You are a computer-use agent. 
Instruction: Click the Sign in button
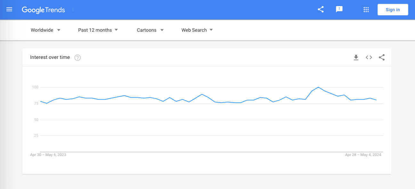[393, 10]
